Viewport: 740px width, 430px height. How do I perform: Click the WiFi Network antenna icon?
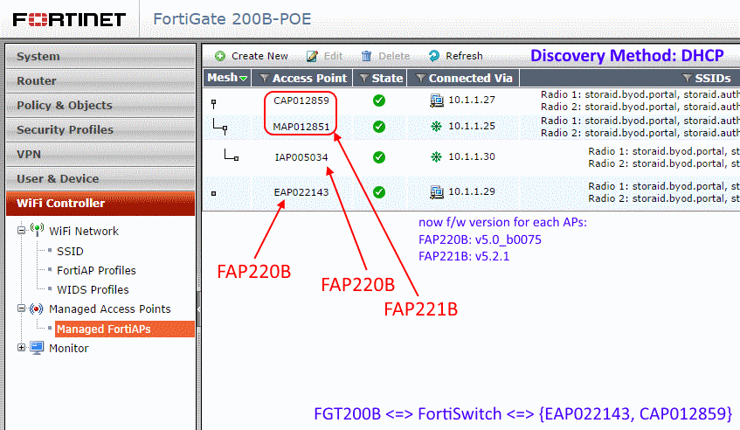point(37,230)
